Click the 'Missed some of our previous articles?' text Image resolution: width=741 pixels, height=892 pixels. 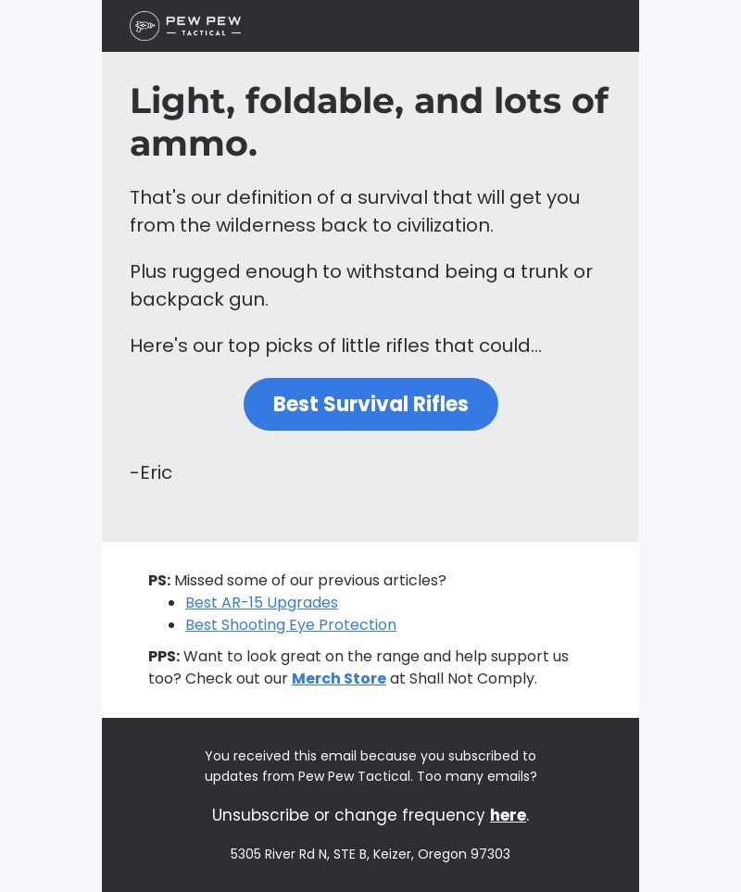click(x=310, y=580)
